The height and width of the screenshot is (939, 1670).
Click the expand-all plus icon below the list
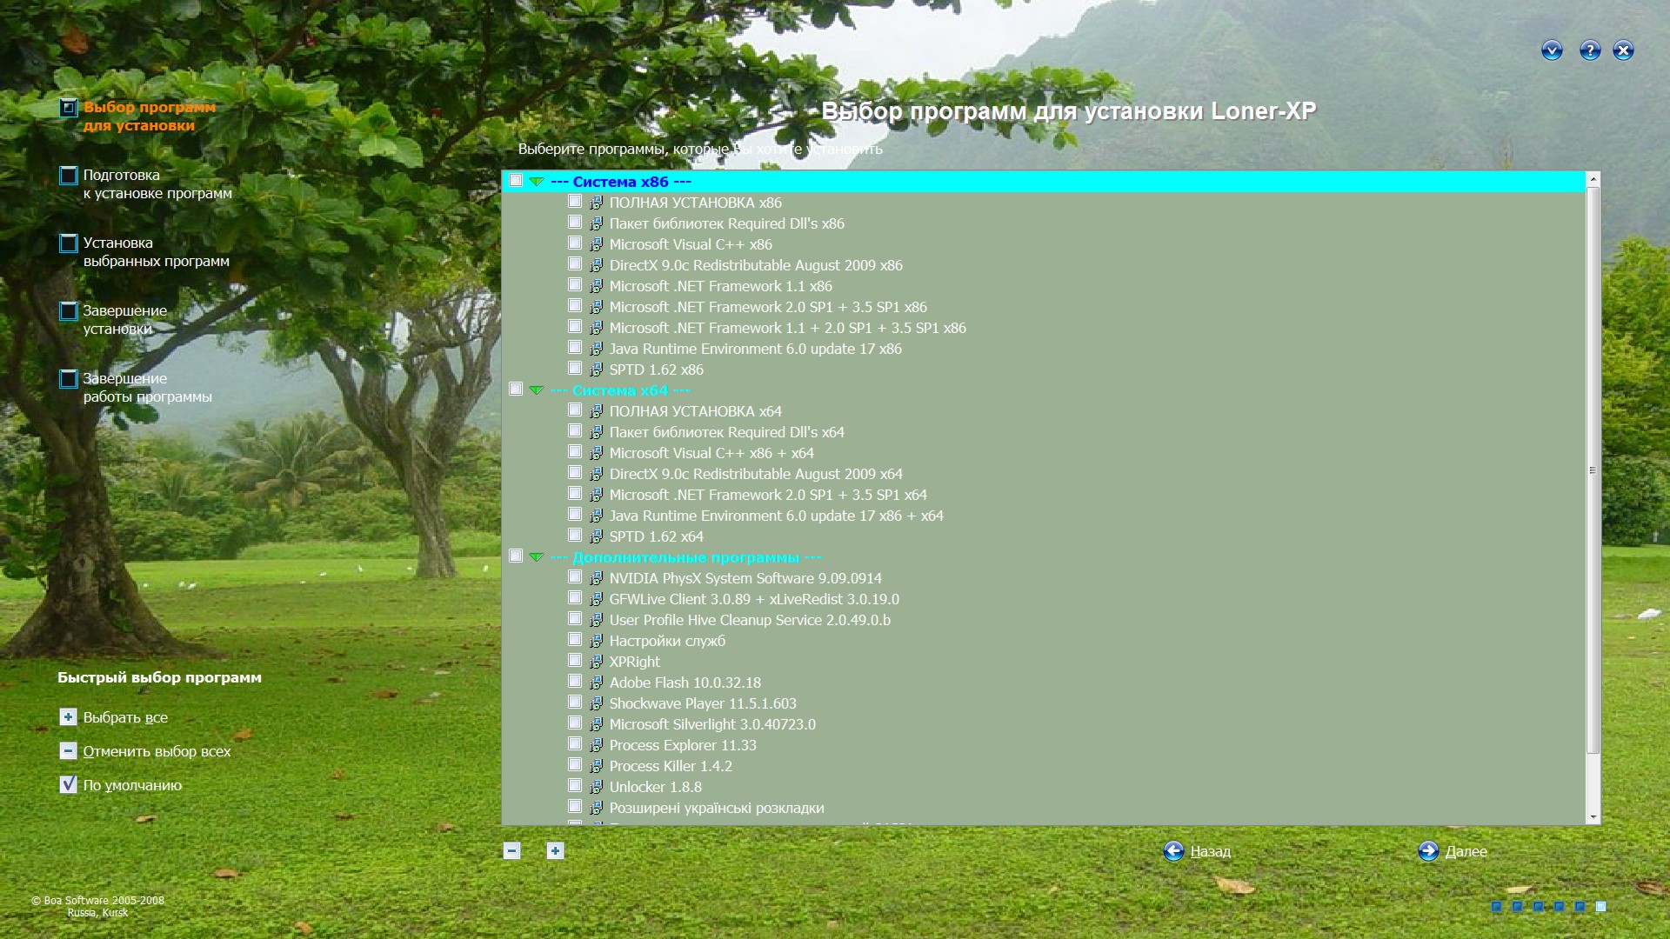pos(555,851)
